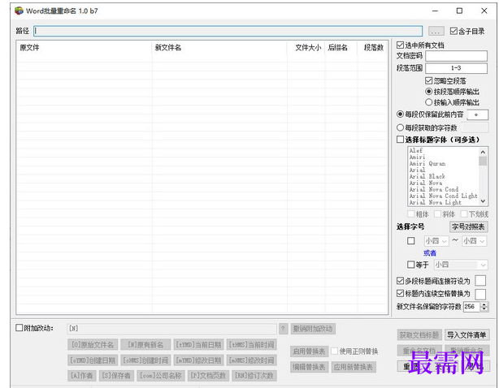Screen dimensions: 499x388
Task: Toggle 标题内连续空格替换为 checkbox
Action: 400,293
